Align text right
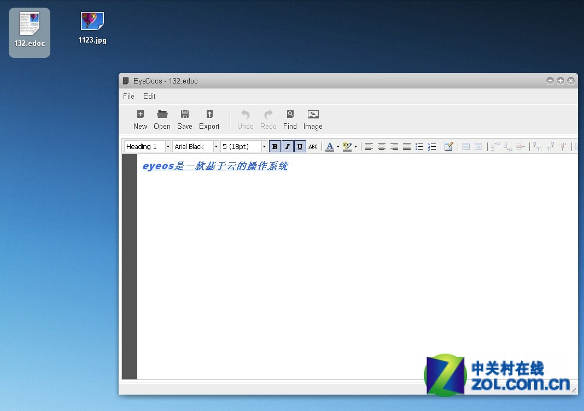The image size is (584, 411). 394,146
